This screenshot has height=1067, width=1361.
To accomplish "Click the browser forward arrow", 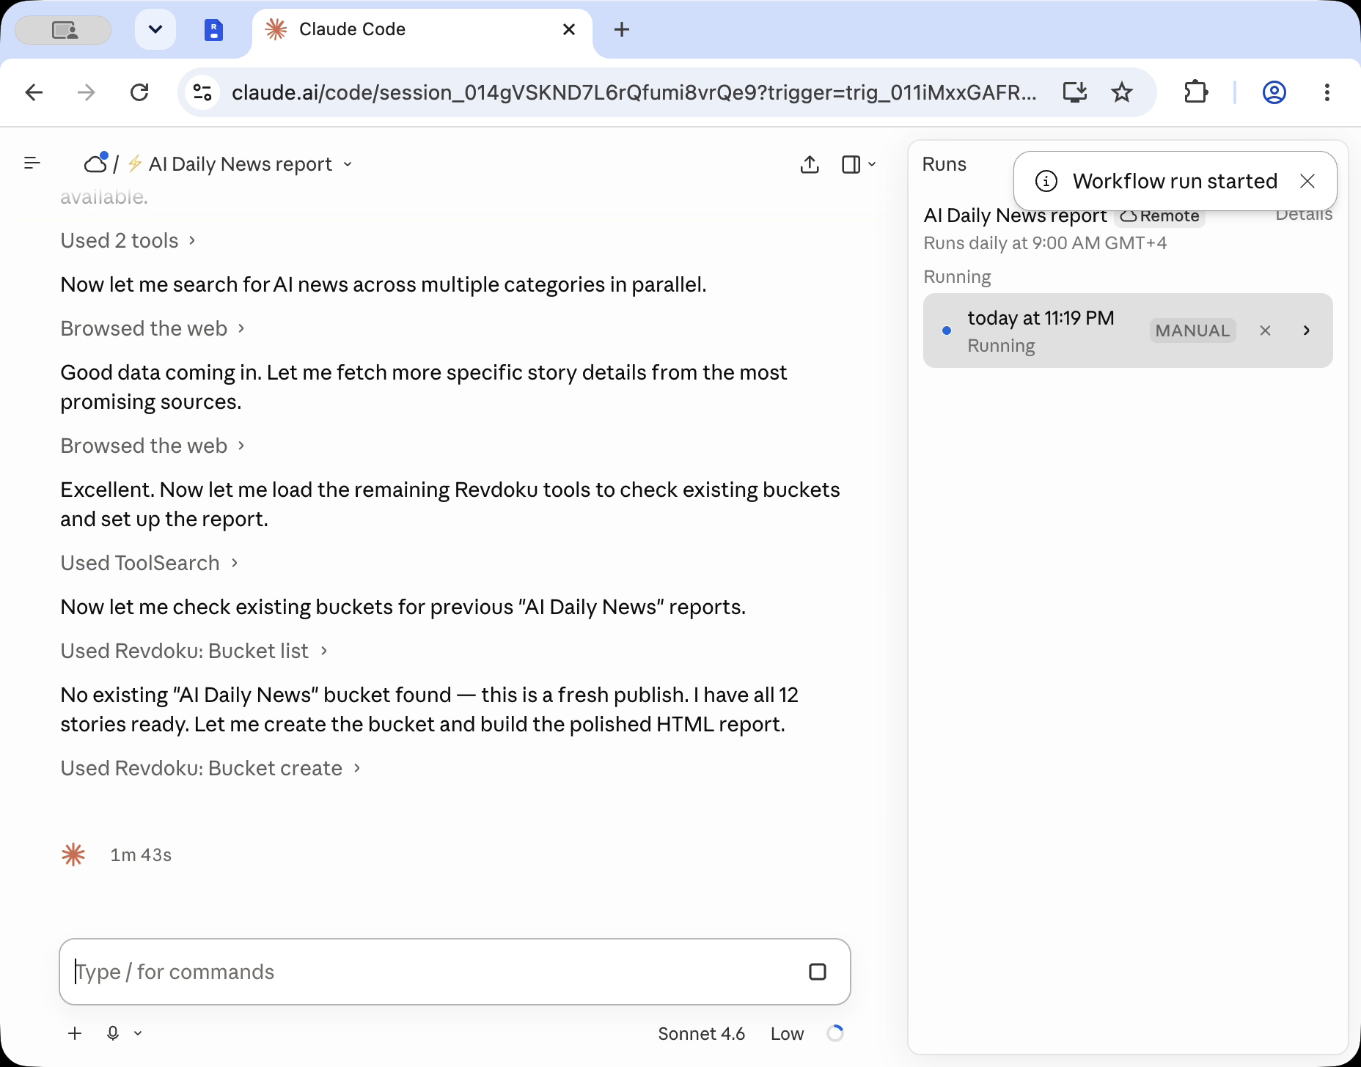I will click(87, 92).
